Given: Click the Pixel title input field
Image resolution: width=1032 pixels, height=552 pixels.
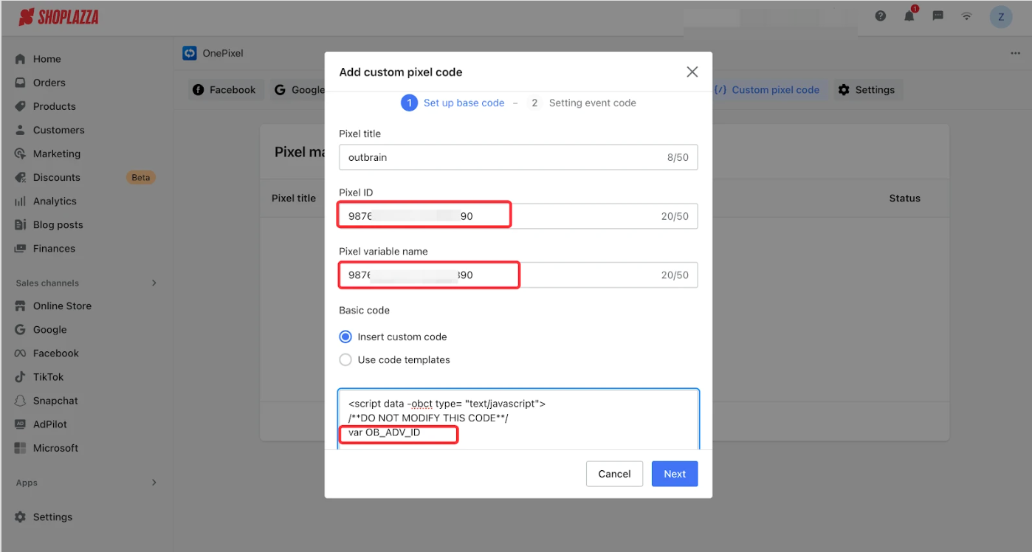Looking at the screenshot, I should 502,157.
